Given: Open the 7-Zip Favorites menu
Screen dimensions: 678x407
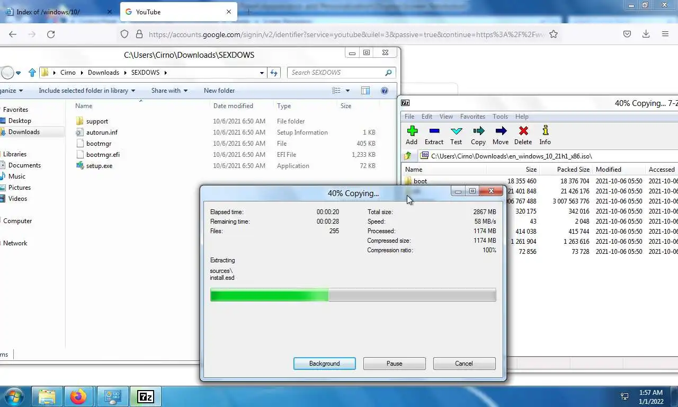Looking at the screenshot, I should coord(472,117).
